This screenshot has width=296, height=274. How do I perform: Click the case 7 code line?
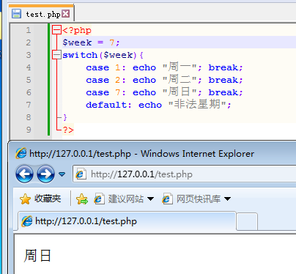(164, 92)
